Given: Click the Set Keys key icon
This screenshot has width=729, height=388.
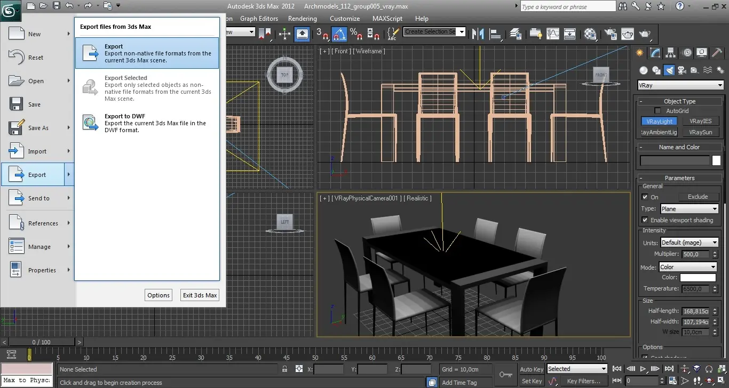Looking at the screenshot, I should click(505, 375).
